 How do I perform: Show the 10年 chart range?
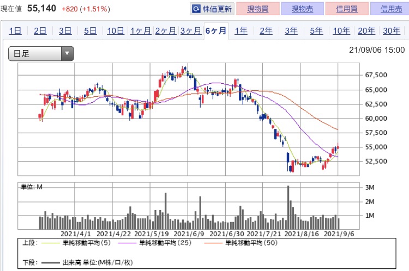pyautogui.click(x=341, y=31)
